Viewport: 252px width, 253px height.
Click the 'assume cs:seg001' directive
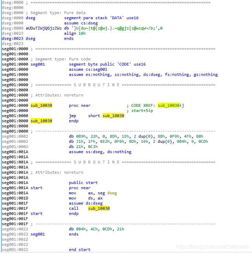[x=88, y=69]
